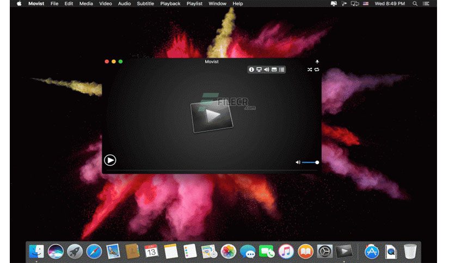Open Reminders from the Dock
The height and width of the screenshot is (263, 455).
tap(190, 251)
